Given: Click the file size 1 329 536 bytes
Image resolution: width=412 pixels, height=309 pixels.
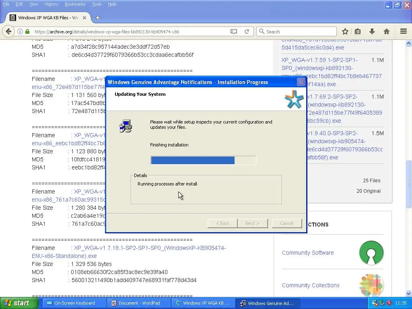Looking at the screenshot, I should click(91, 264).
